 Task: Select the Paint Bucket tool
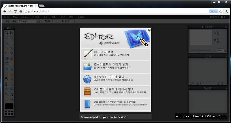coord(12,53)
